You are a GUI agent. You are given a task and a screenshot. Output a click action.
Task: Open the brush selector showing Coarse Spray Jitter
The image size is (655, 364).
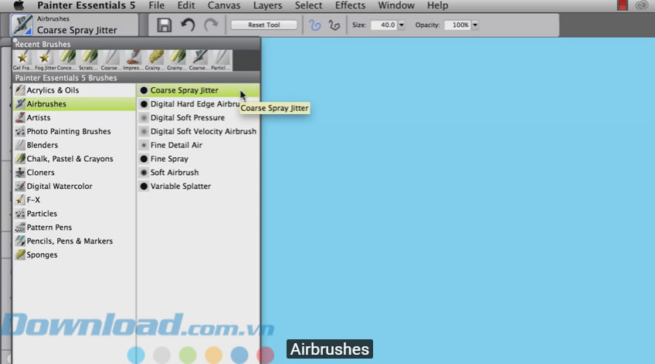tap(74, 25)
